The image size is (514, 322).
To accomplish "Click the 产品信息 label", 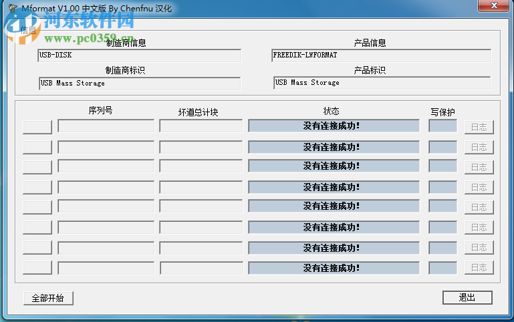I will click(370, 43).
